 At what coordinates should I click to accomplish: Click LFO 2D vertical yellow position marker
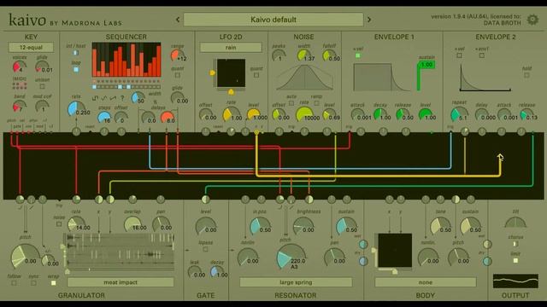click(x=212, y=72)
